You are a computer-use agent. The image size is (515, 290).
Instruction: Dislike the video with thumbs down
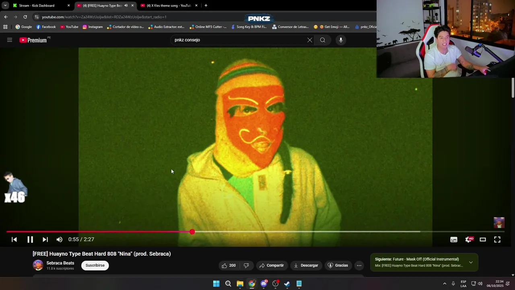[x=246, y=265]
